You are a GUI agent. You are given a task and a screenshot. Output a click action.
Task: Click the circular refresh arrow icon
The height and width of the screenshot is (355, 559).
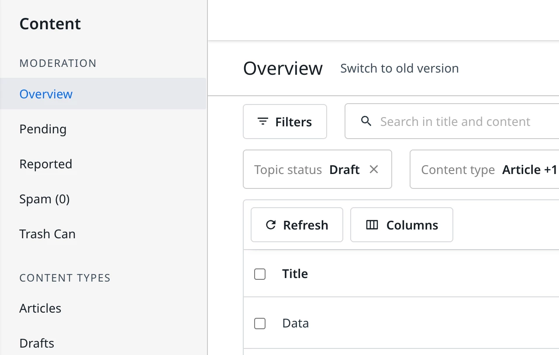(x=271, y=225)
